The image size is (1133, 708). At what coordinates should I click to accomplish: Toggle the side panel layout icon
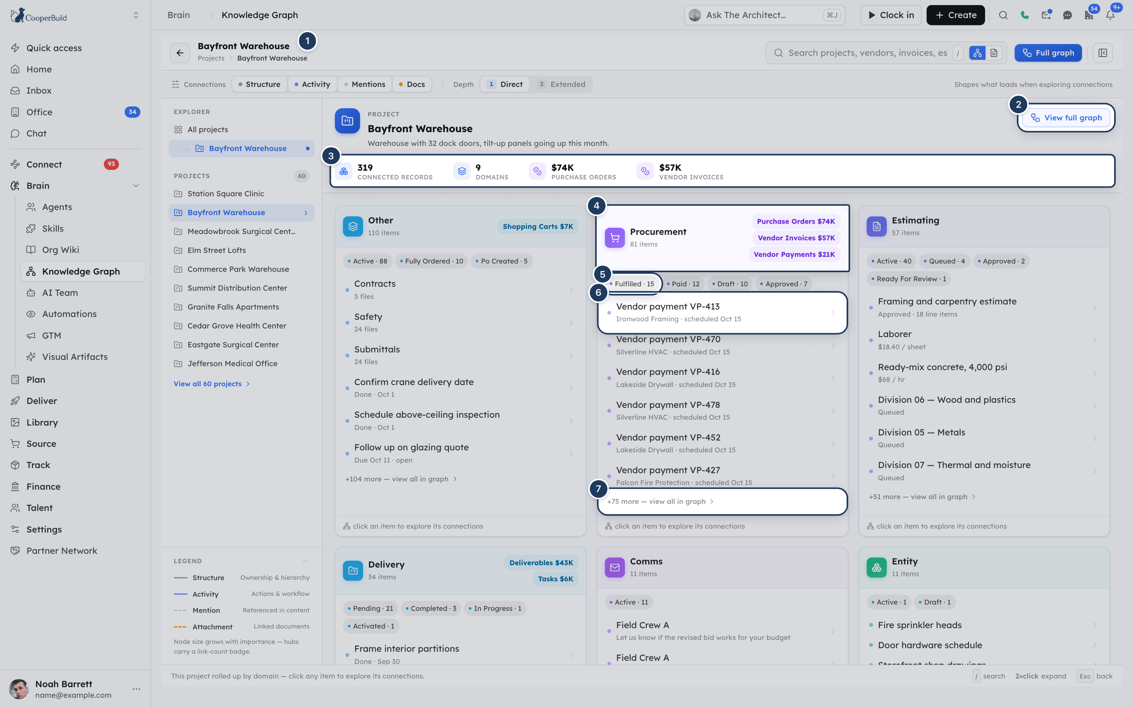click(x=1103, y=53)
